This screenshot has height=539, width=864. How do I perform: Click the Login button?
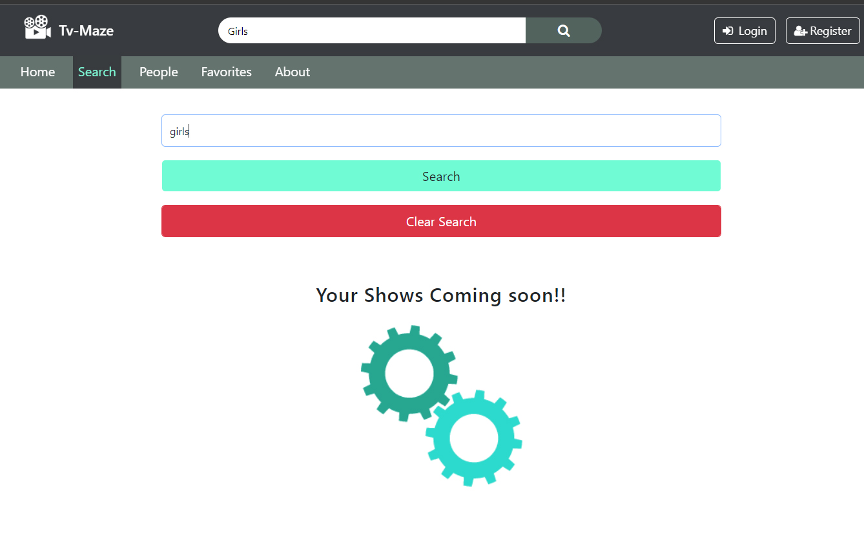pos(745,30)
